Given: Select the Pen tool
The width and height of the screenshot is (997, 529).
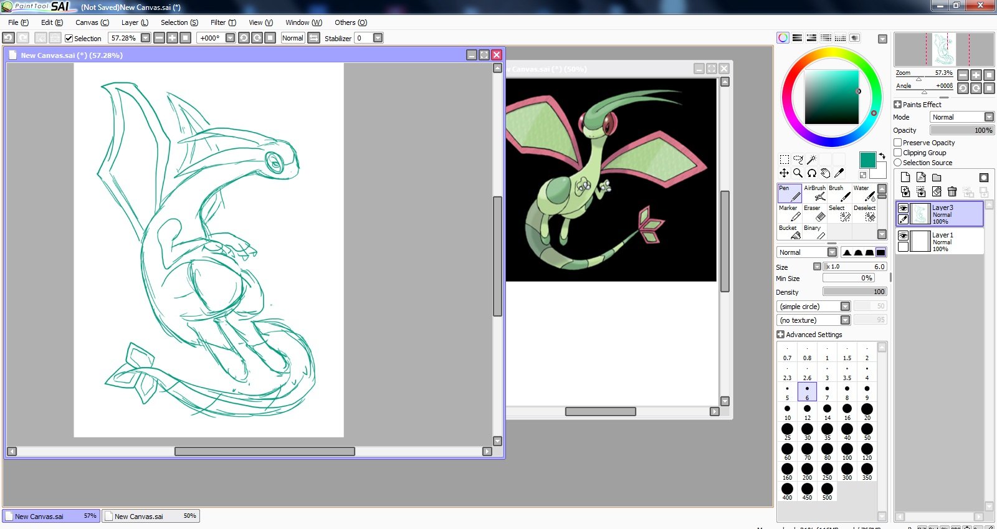Looking at the screenshot, I should 789,193.
